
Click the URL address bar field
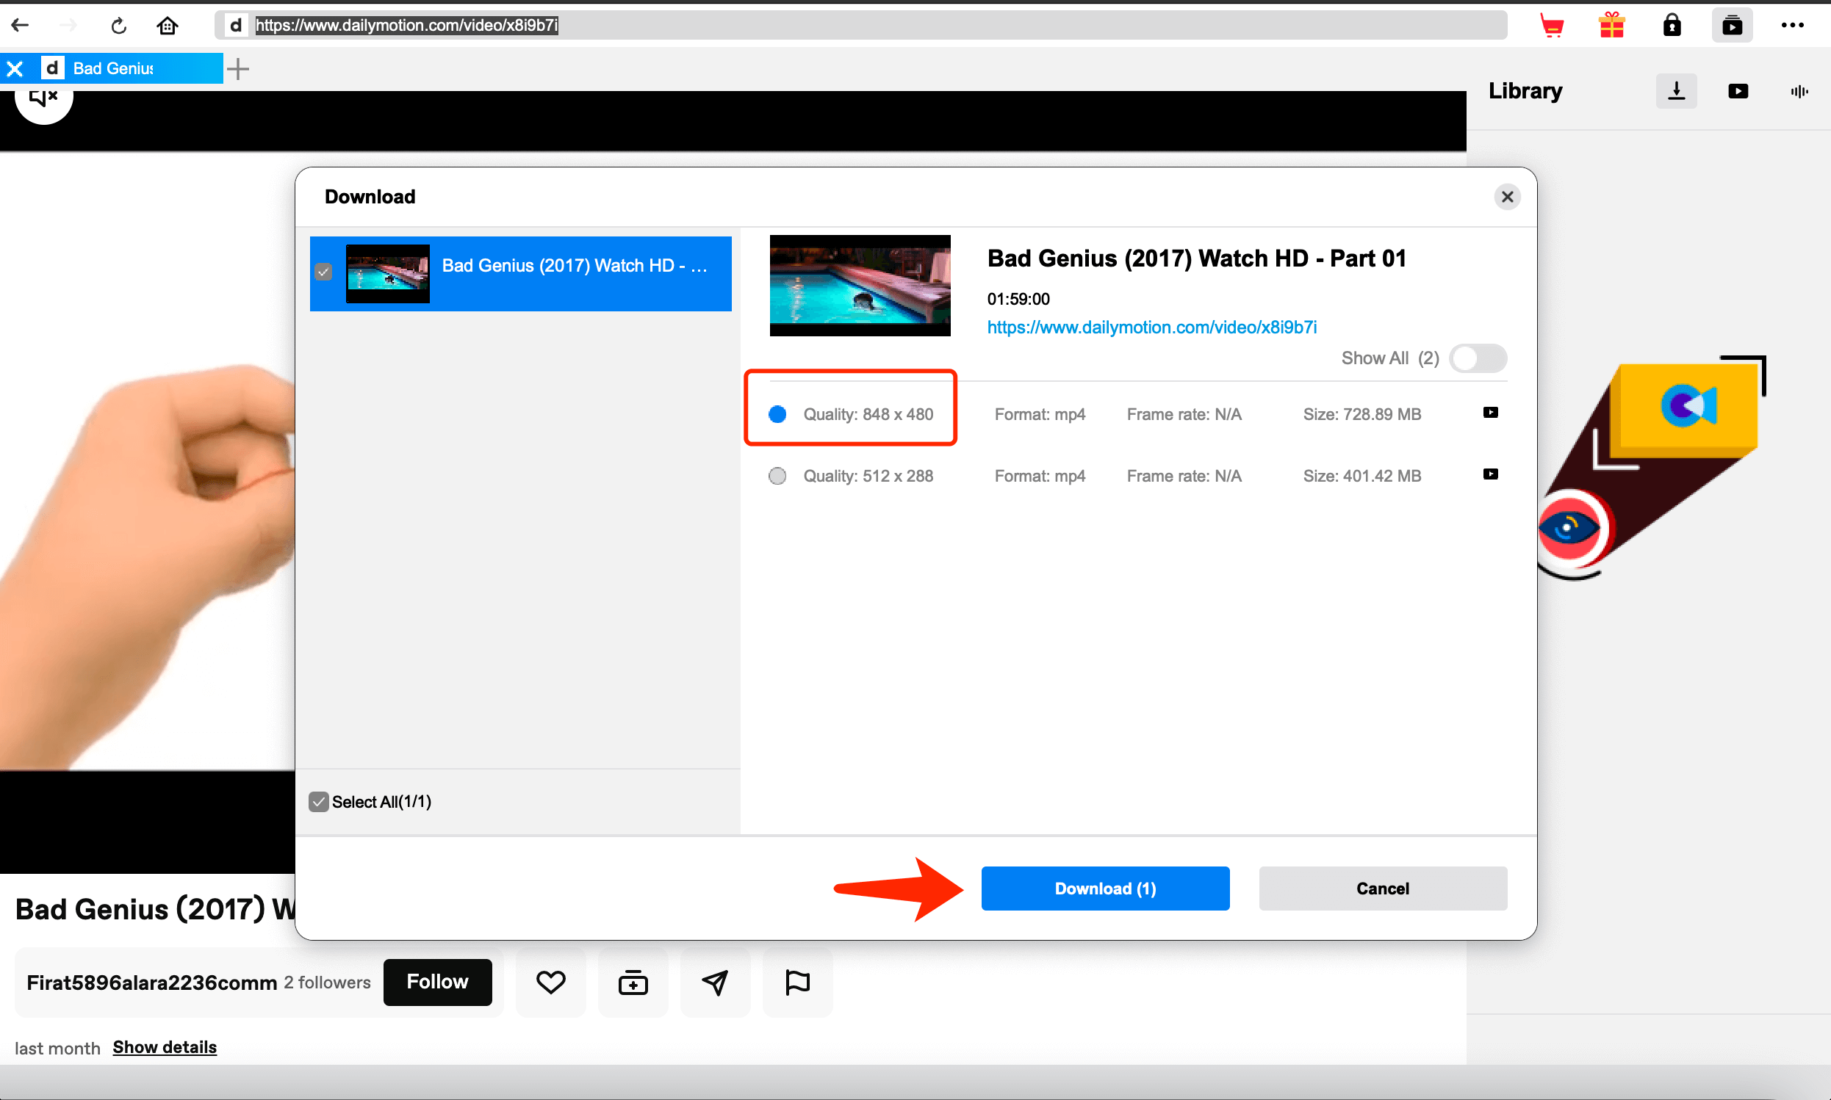click(x=860, y=26)
